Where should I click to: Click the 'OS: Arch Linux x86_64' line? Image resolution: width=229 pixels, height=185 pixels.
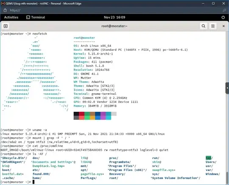(92, 46)
